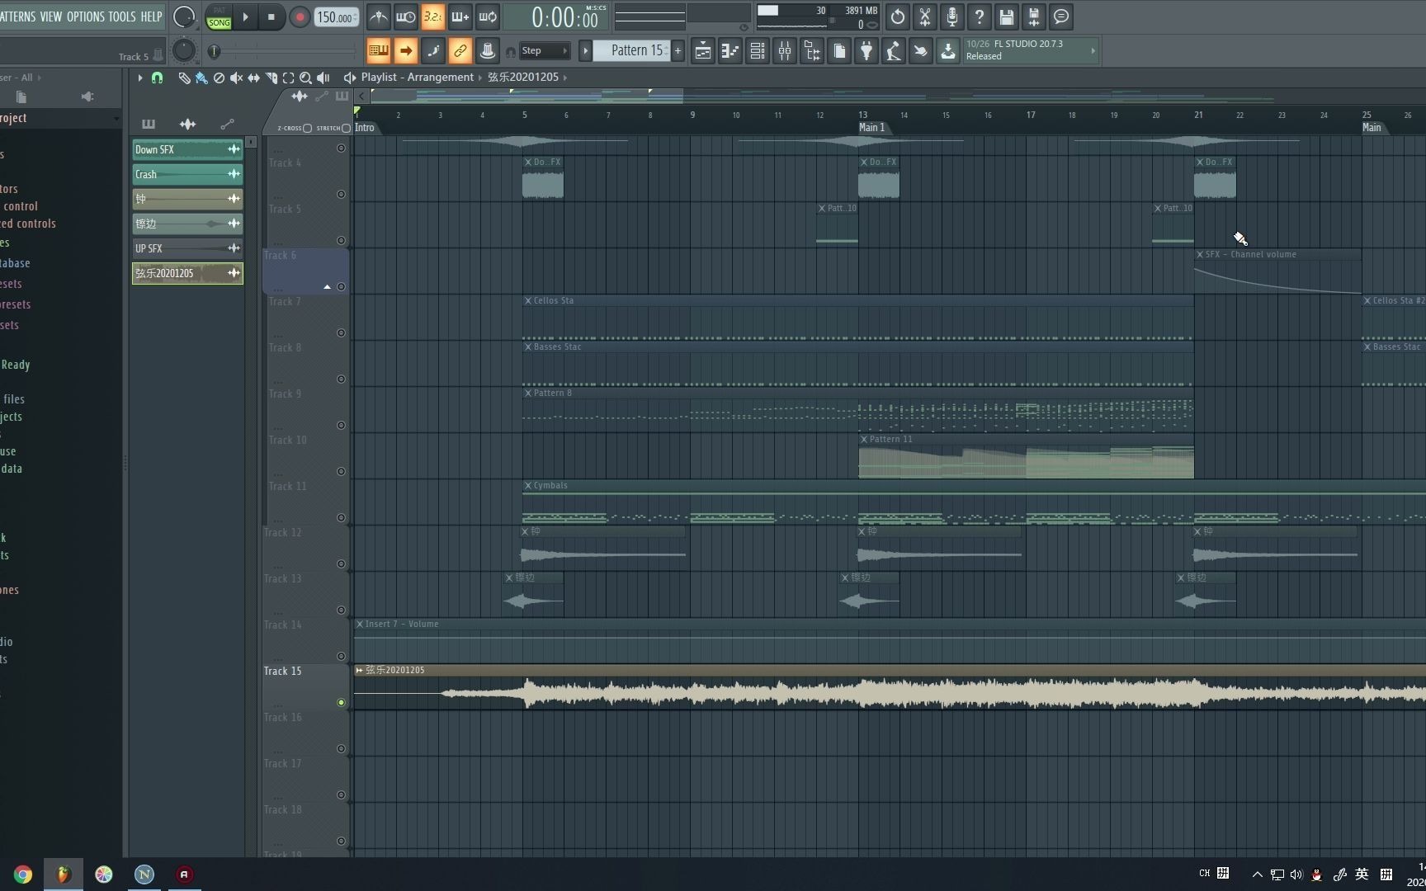This screenshot has height=891, width=1426.
Task: Select the Zoom tool in playlist
Action: pos(305,78)
